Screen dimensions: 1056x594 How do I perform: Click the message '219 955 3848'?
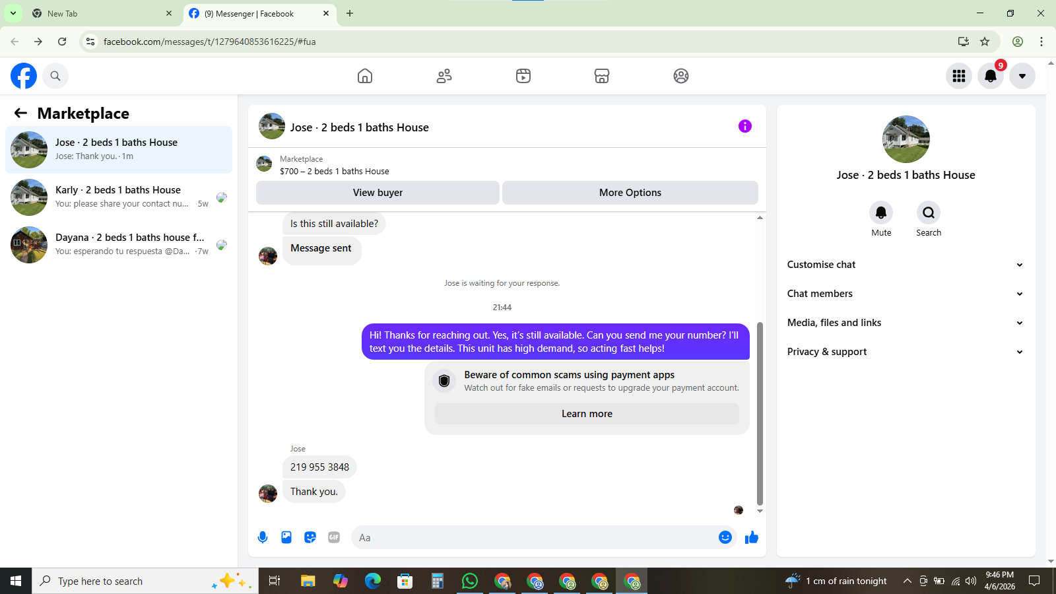pos(319,467)
